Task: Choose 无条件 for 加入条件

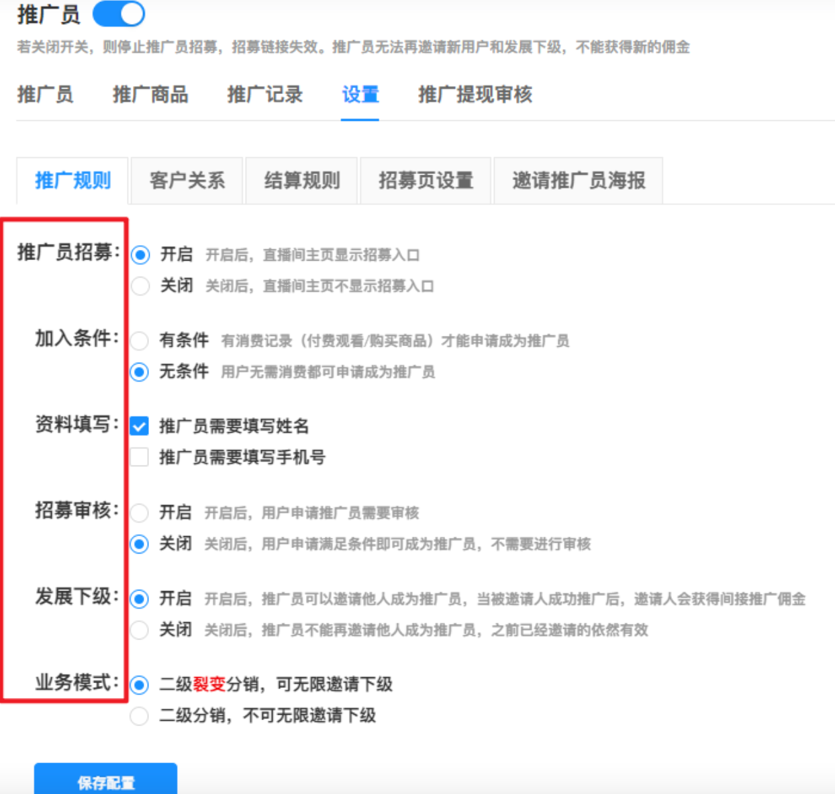Action: [139, 372]
